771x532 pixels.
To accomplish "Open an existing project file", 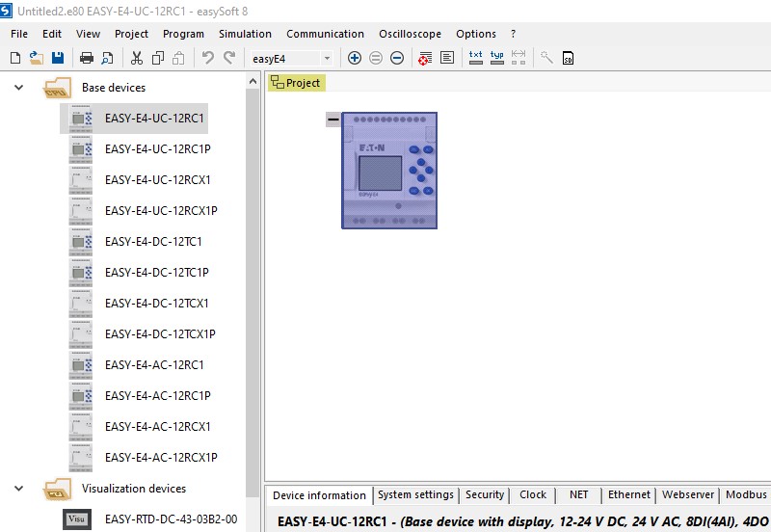I will coord(36,58).
